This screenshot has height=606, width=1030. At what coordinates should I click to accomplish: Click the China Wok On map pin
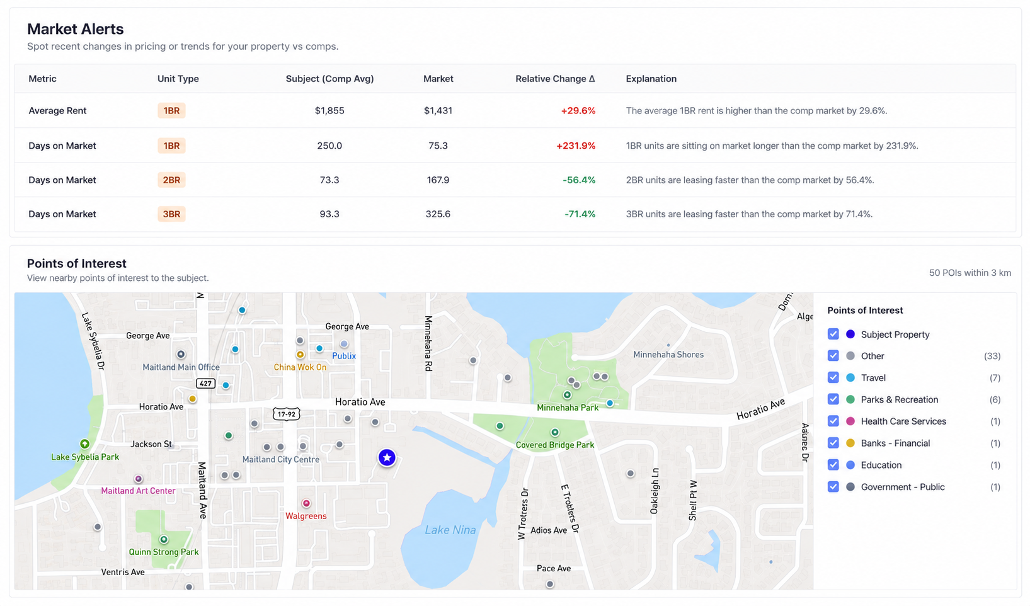(300, 355)
